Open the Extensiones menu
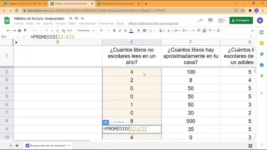Viewport: 267px width, 150px height. pos(106,23)
